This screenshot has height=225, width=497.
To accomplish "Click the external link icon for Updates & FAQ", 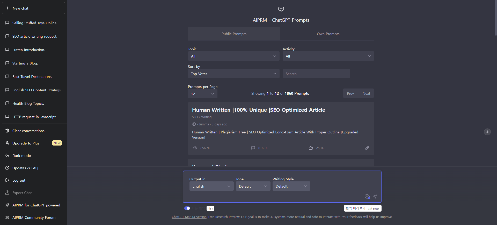I will coord(7,168).
